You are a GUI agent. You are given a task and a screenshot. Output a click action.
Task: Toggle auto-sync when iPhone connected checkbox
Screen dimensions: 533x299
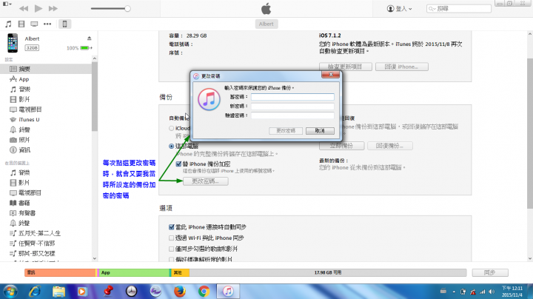coord(172,227)
